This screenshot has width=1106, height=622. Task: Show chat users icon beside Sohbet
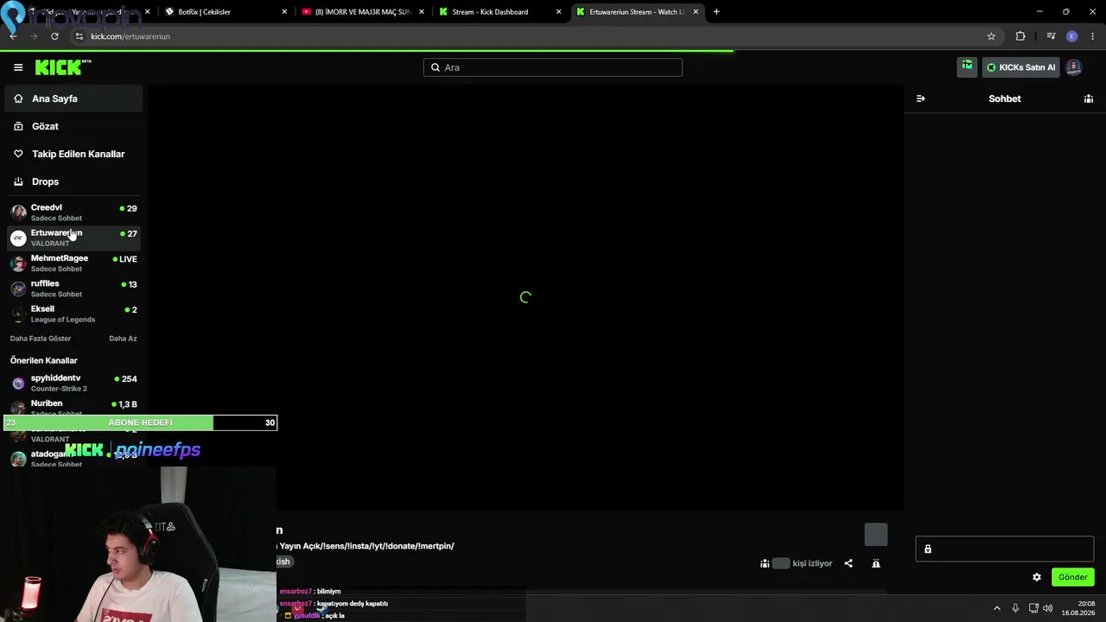1089,98
